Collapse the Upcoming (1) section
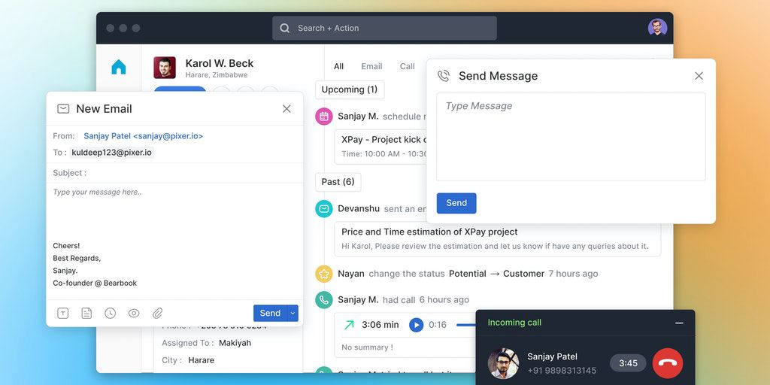The height and width of the screenshot is (385, 770). tap(350, 89)
